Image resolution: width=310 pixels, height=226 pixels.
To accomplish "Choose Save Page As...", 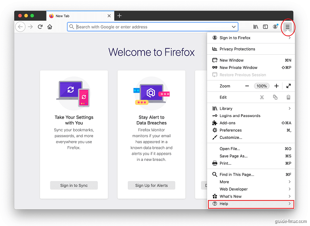I will tap(251, 156).
